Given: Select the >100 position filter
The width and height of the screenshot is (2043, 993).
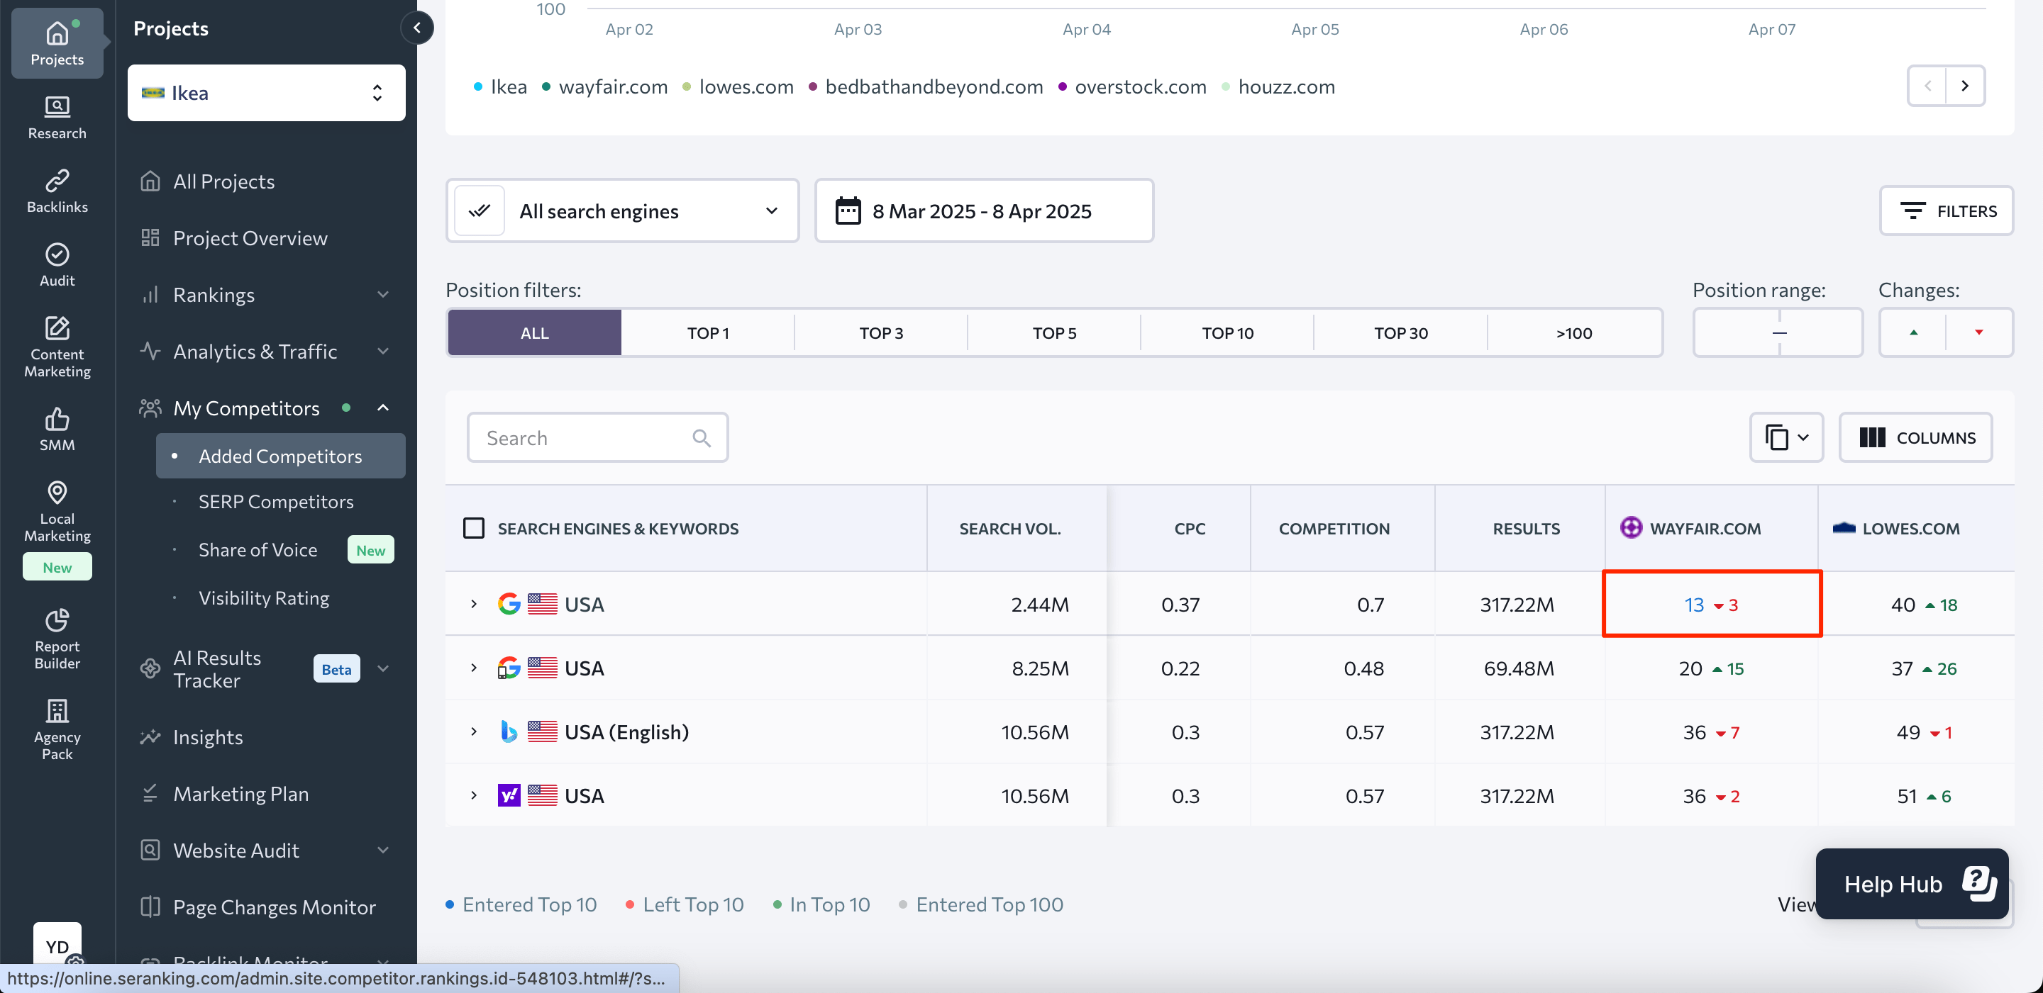Looking at the screenshot, I should (1573, 333).
